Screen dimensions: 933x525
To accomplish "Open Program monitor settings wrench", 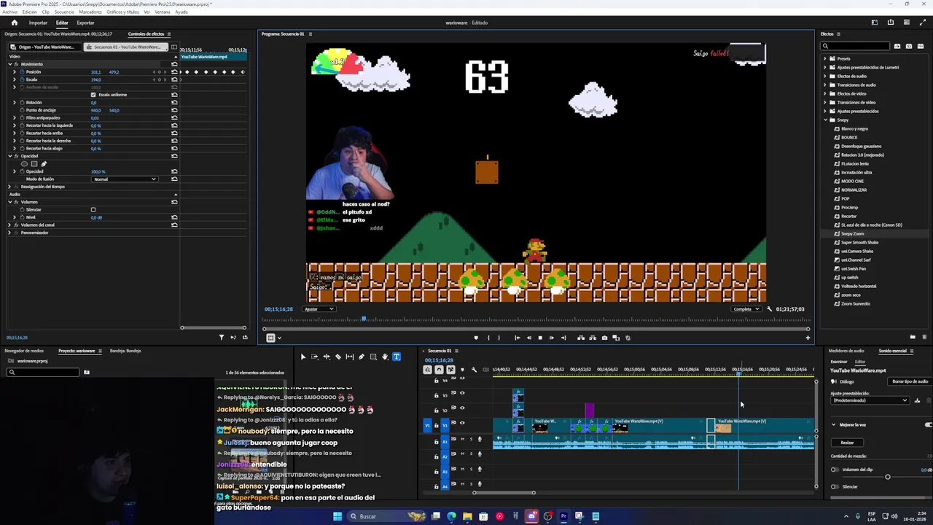I will [769, 309].
